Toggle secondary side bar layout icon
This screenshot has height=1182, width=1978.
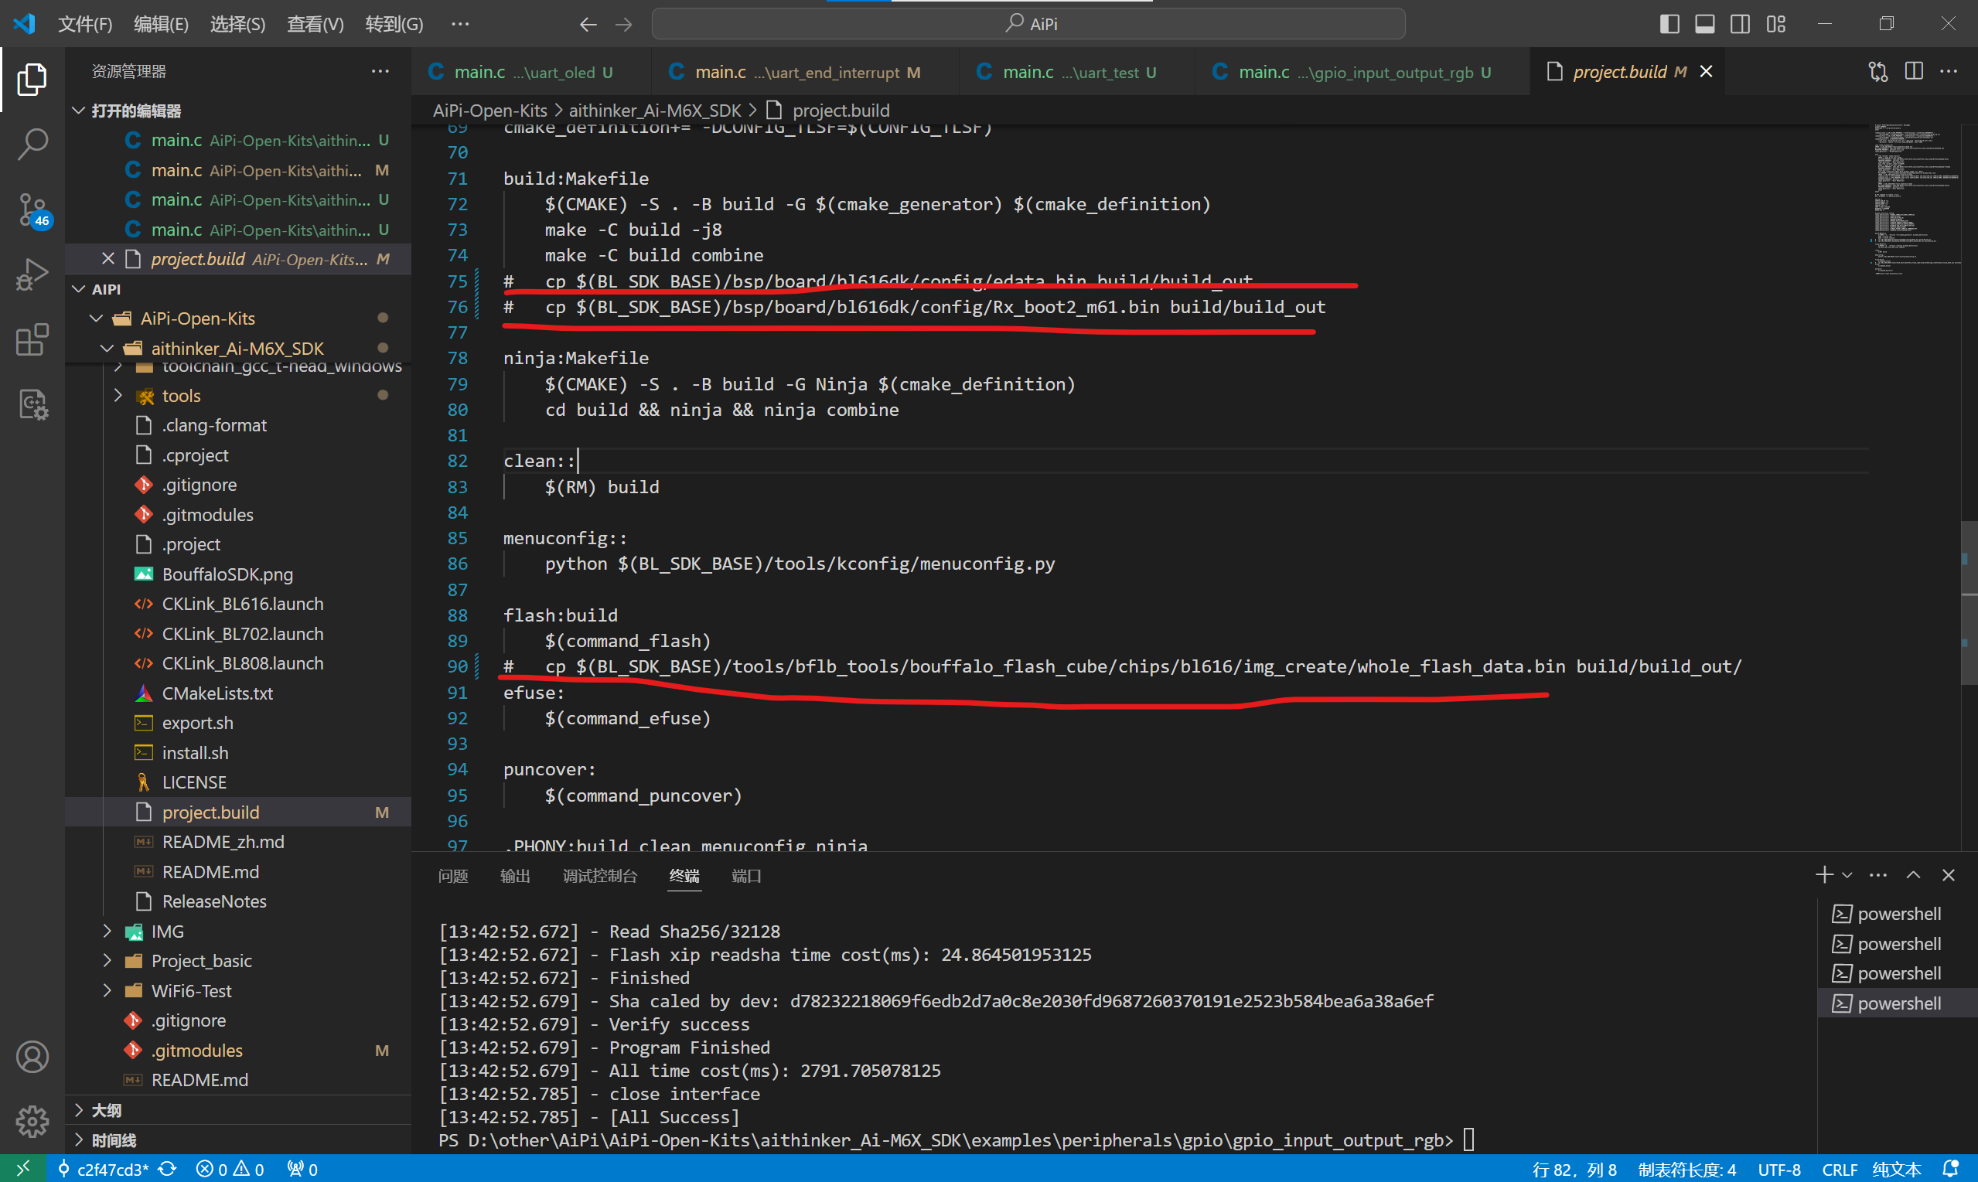click(1741, 24)
